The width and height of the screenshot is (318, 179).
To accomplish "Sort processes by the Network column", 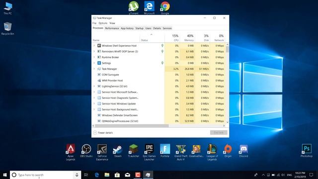I will (x=218, y=38).
